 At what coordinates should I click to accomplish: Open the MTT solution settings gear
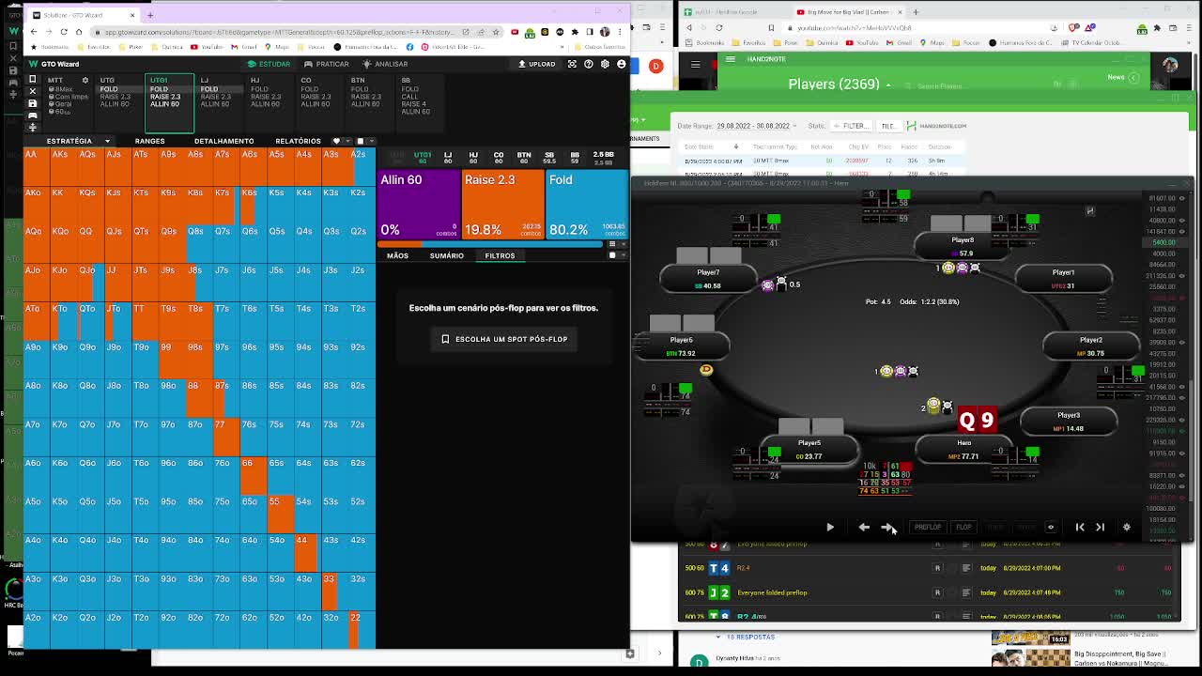85,81
